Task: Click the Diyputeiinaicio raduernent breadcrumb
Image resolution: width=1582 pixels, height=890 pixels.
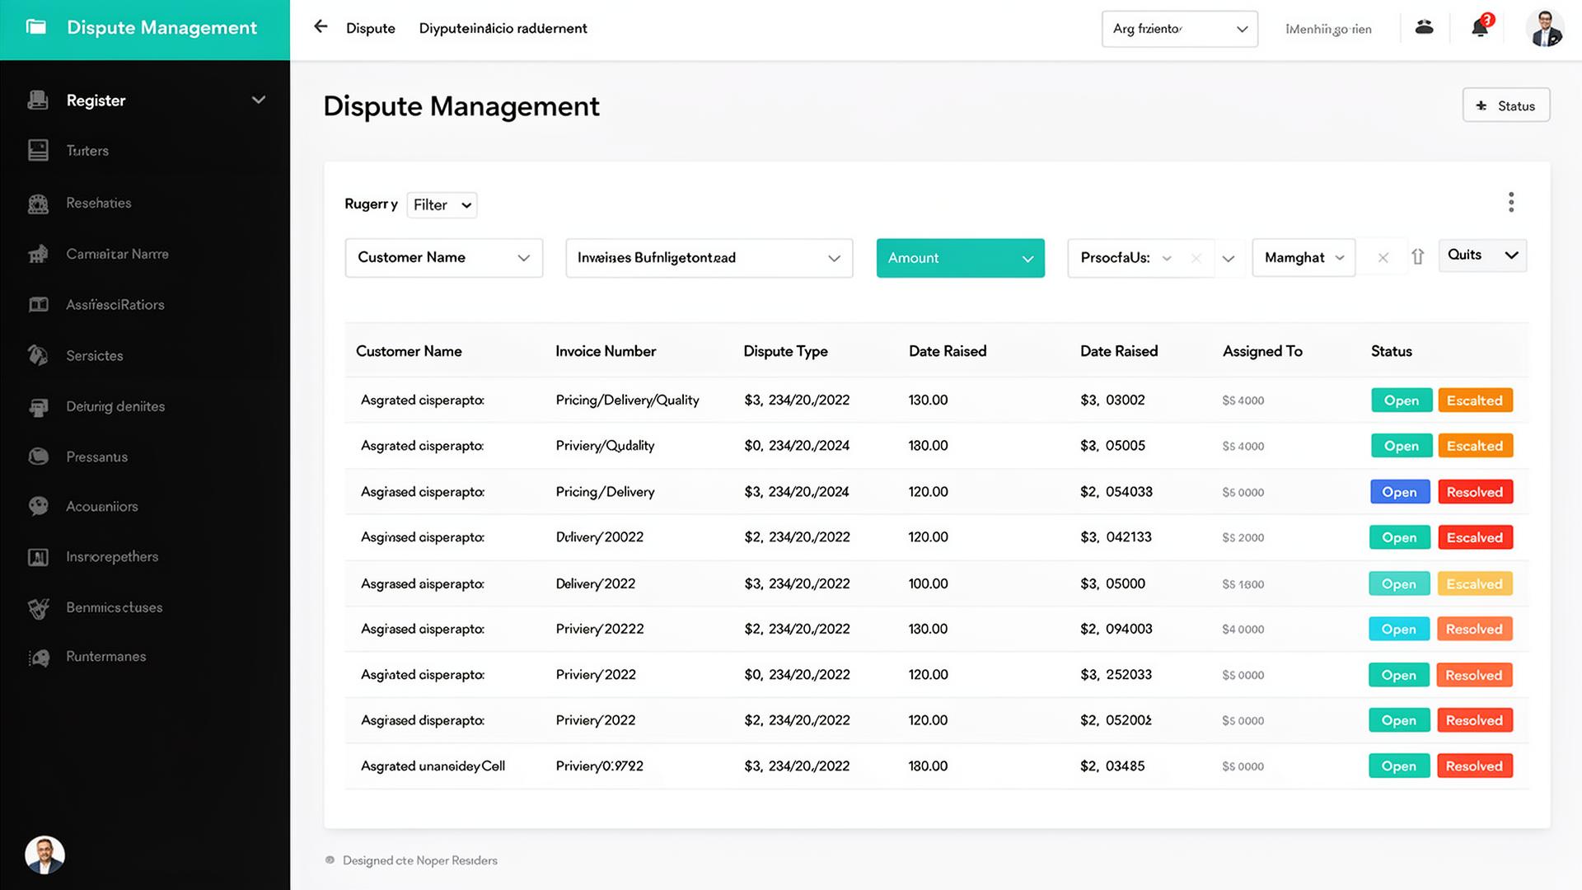Action: [x=503, y=28]
